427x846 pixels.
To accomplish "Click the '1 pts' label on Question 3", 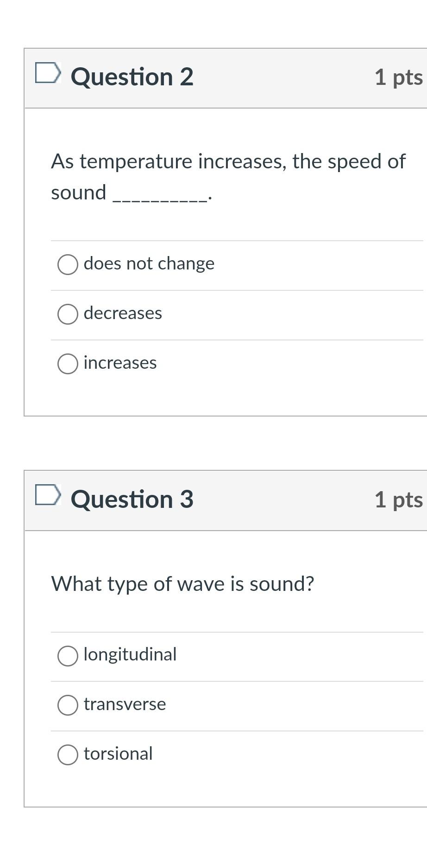I will (398, 501).
